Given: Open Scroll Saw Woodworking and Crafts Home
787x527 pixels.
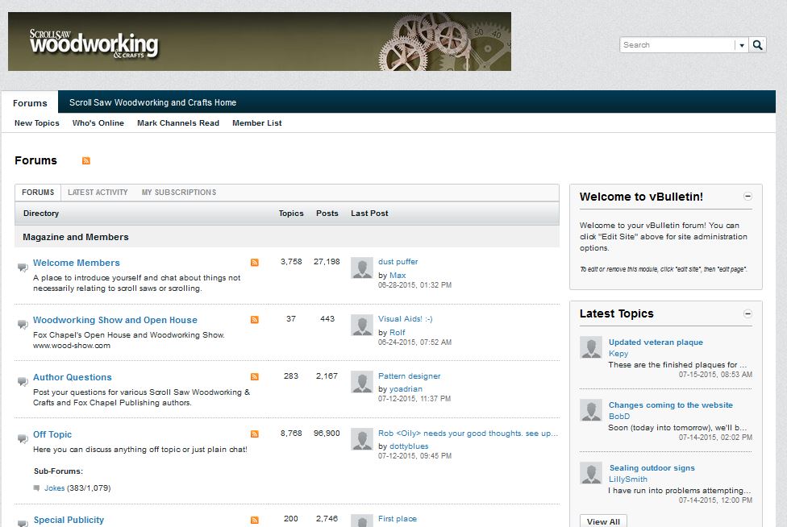Looking at the screenshot, I should (x=152, y=102).
